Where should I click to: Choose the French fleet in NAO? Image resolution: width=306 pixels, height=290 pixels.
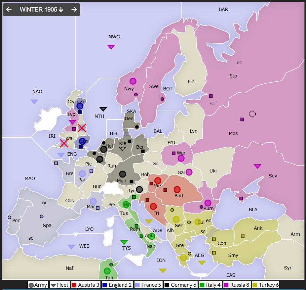coord(34,102)
